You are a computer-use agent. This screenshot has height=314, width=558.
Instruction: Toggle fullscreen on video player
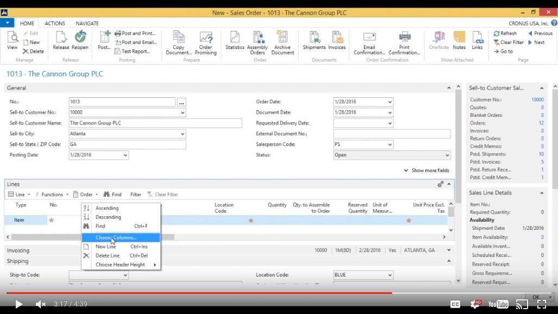point(542,304)
